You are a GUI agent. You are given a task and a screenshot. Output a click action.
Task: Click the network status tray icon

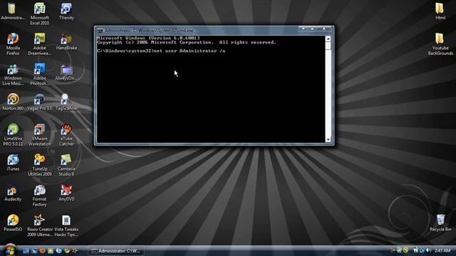click(422, 250)
